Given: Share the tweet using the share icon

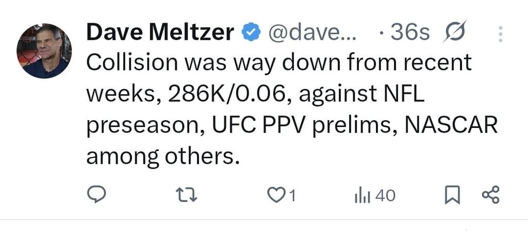Looking at the screenshot, I should 491,194.
